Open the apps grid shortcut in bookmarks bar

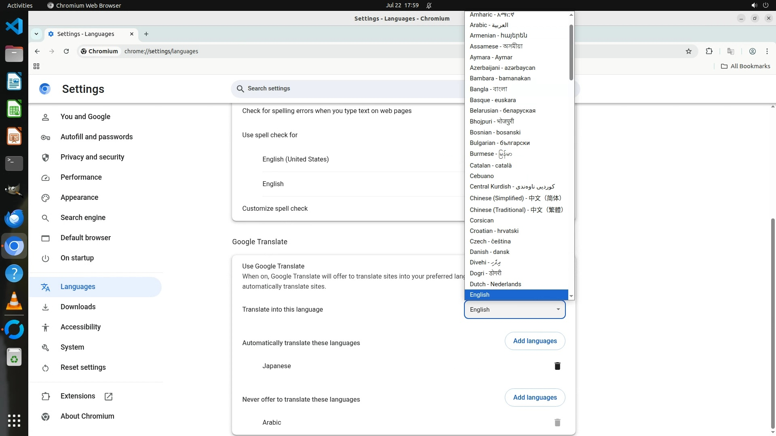(36, 66)
